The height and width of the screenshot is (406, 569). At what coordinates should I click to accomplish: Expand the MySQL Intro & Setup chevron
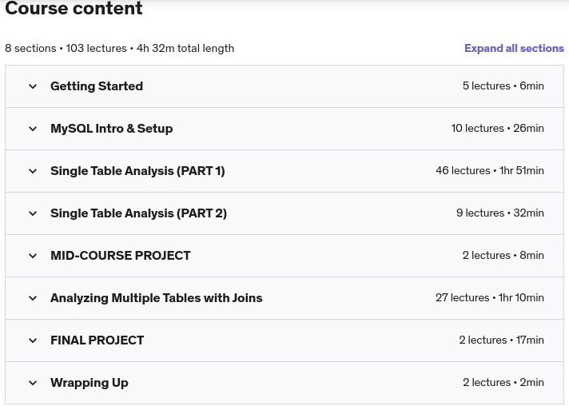click(33, 129)
